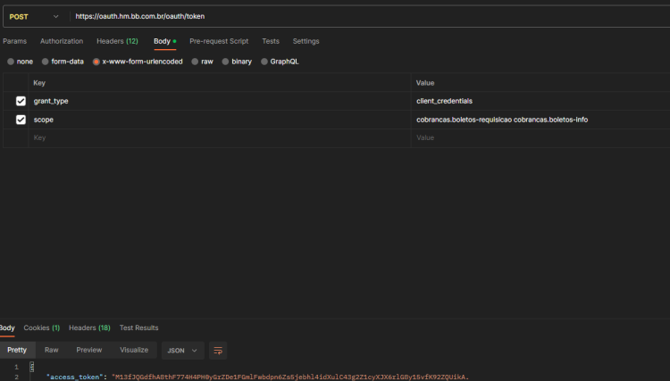Switch to the Authorization tab
670x381 pixels.
point(62,41)
